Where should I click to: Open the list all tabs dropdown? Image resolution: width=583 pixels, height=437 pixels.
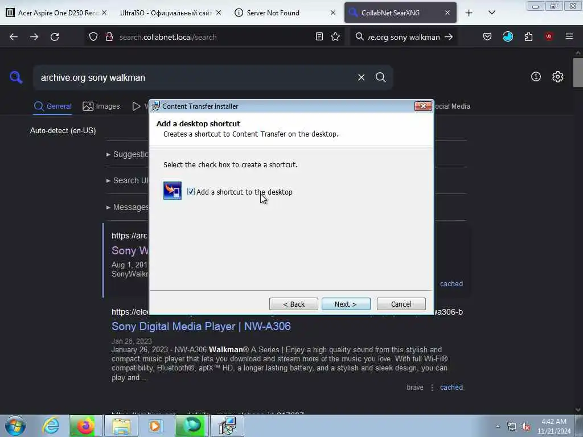491,13
